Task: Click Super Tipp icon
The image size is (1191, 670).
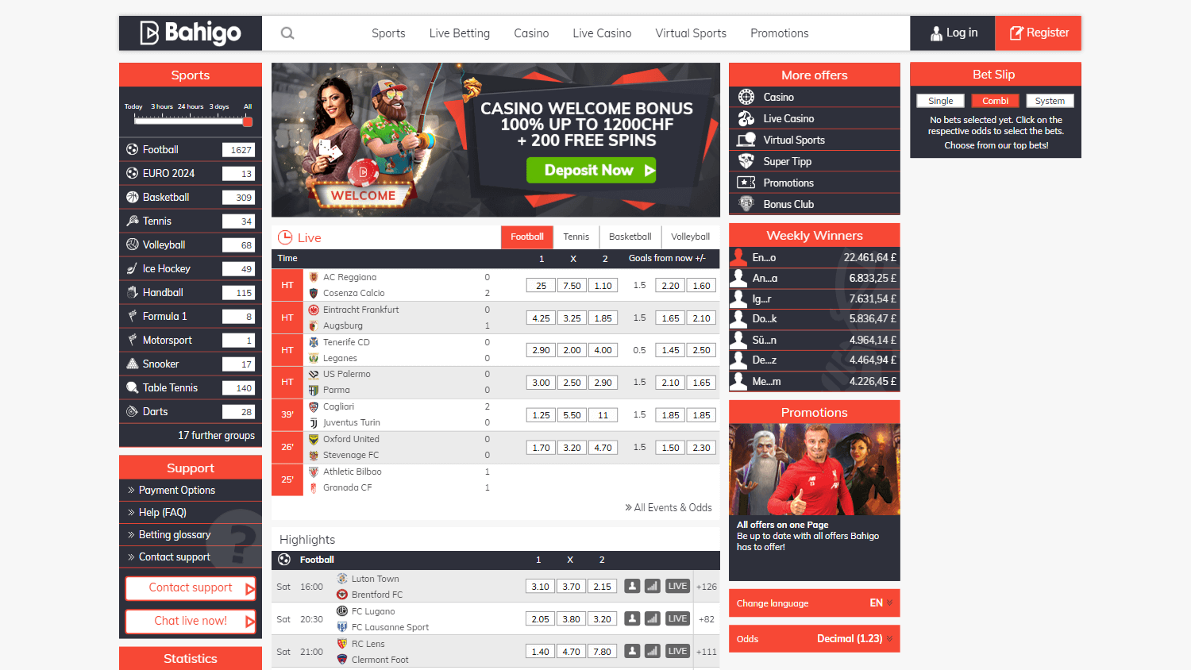Action: pyautogui.click(x=746, y=161)
